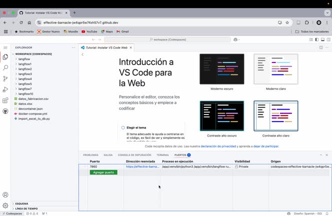Open the forwarded address link for port 7860
This screenshot has width=332, height=216.
click(x=142, y=166)
